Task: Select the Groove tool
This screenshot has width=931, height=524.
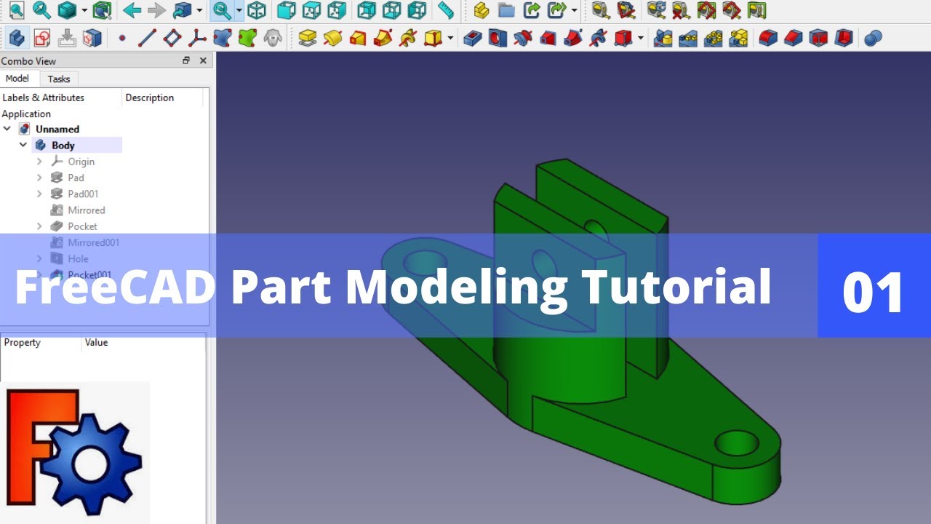Action: tap(522, 37)
